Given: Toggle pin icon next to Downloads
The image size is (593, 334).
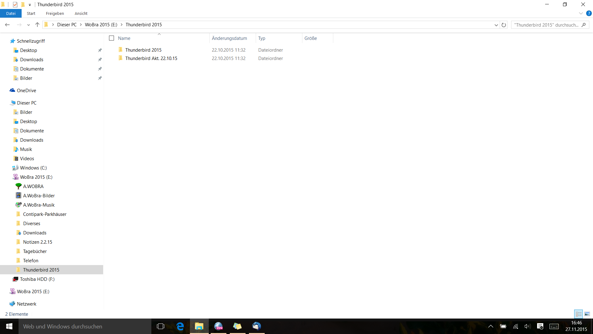Looking at the screenshot, I should coord(100,59).
